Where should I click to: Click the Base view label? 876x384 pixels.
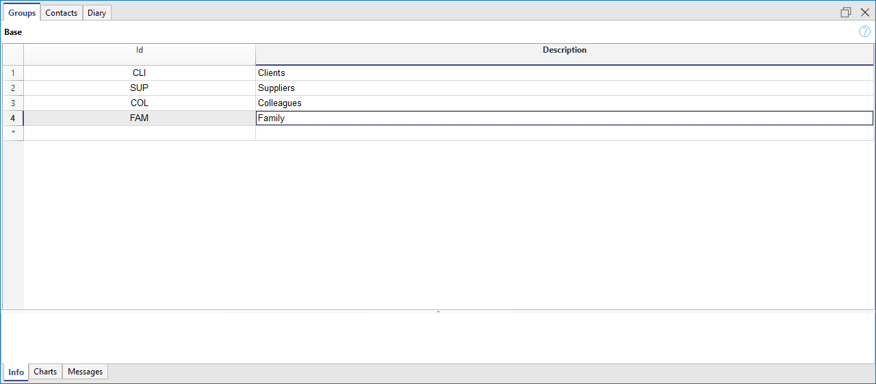[x=13, y=32]
